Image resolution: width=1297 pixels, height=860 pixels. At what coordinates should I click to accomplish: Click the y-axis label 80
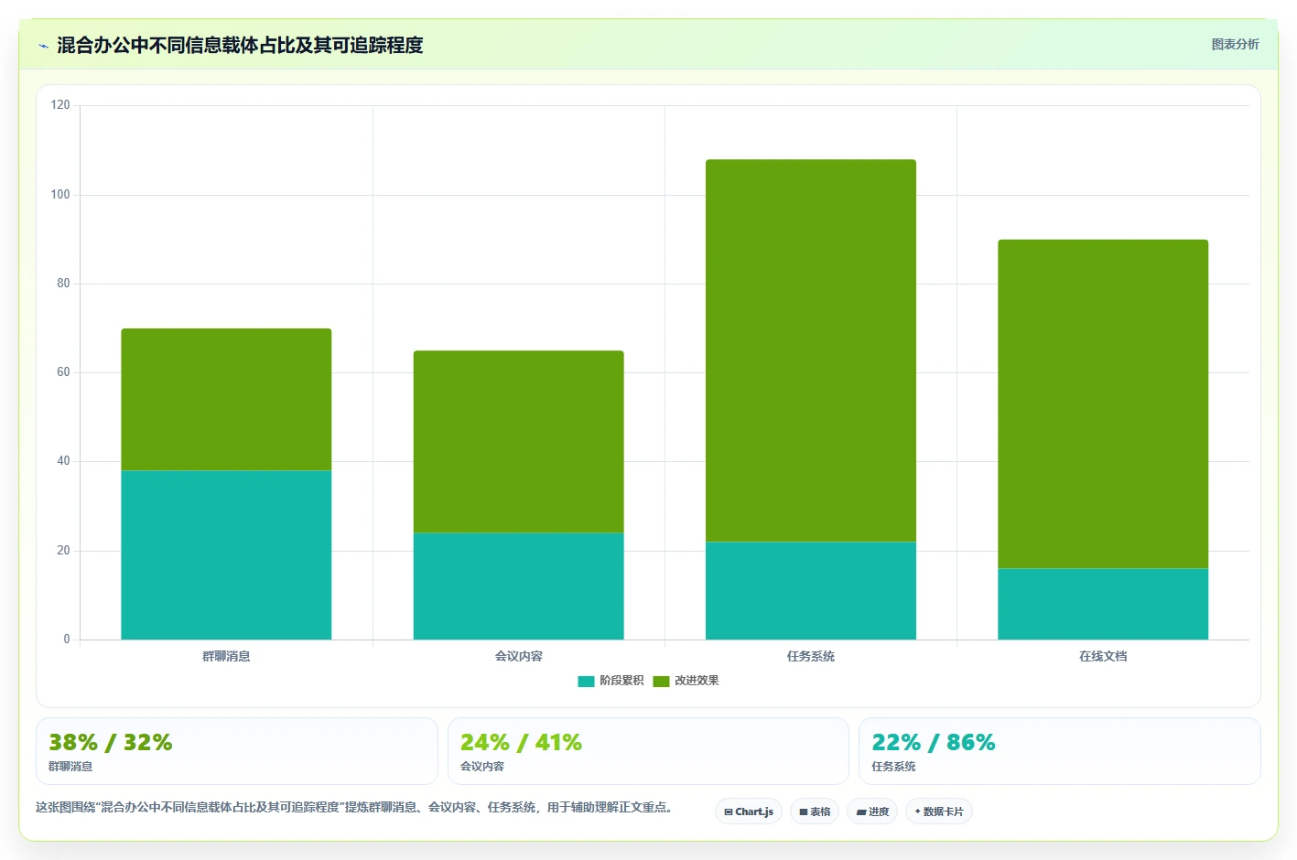pos(63,284)
